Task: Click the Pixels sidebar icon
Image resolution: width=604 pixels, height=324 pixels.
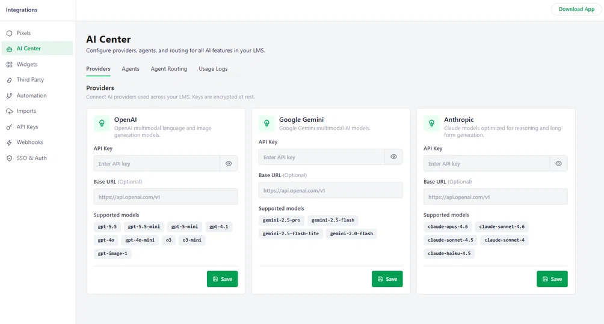Action: coord(9,33)
